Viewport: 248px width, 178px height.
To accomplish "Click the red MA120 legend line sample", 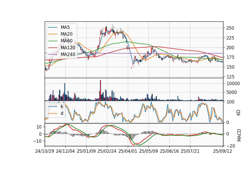I will (53, 47).
